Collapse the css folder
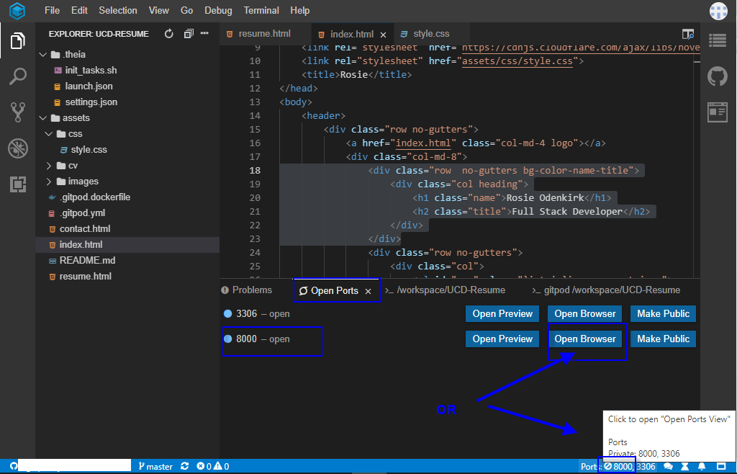 point(49,134)
